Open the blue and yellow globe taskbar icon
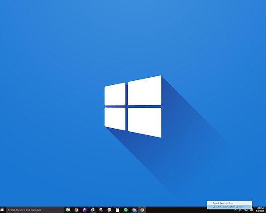Image resolution: width=266 pixels, height=213 pixels. tap(109, 210)
